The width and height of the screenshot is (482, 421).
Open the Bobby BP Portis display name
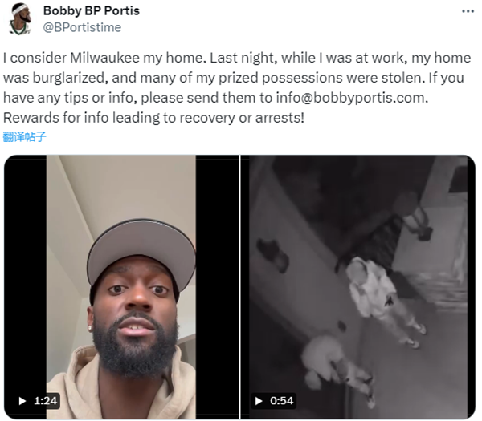[x=92, y=11]
